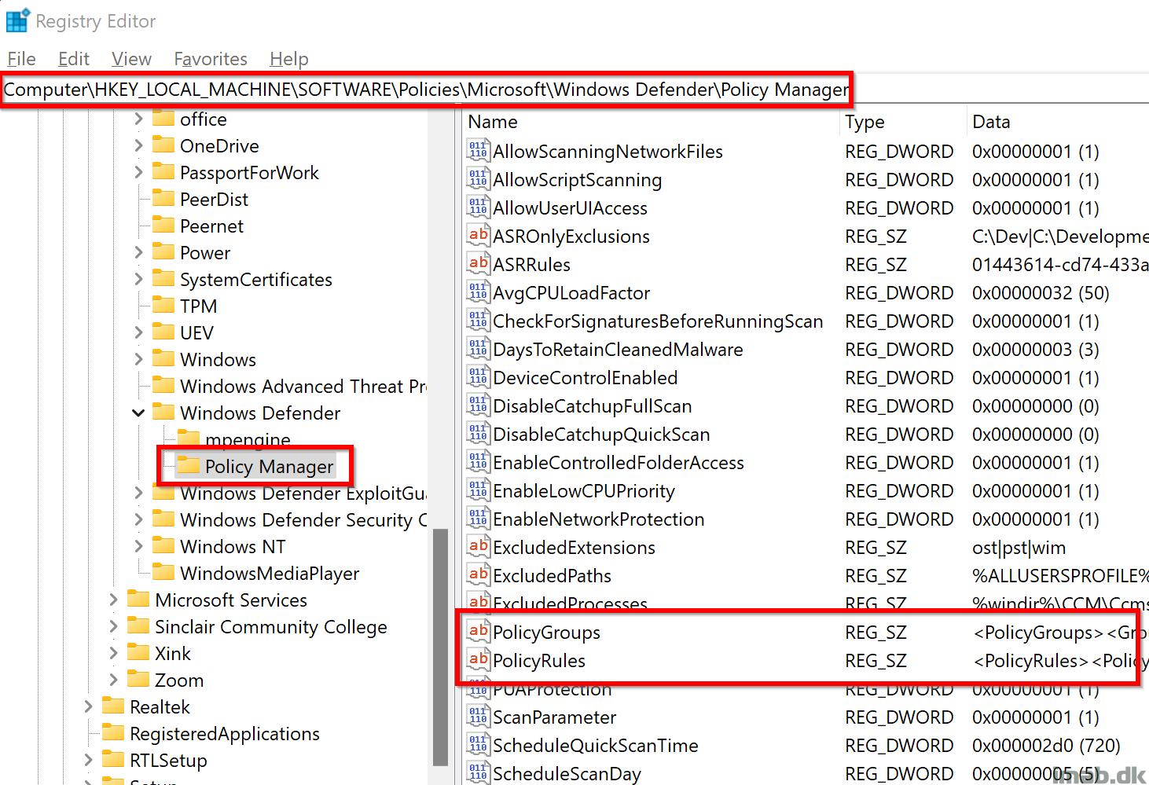Click the string icon for ASROnlyExclusions
The image size is (1149, 785).
tap(478, 236)
